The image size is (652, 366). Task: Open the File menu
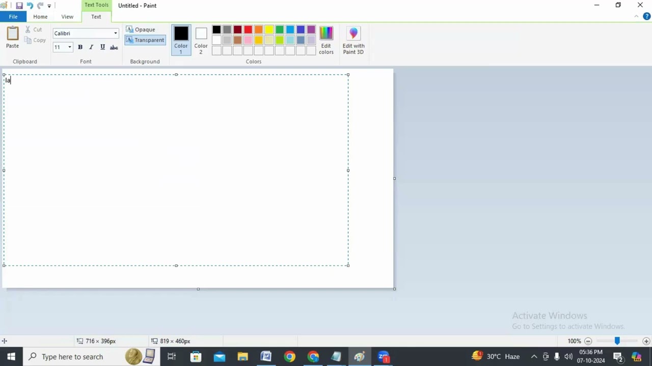click(x=13, y=17)
